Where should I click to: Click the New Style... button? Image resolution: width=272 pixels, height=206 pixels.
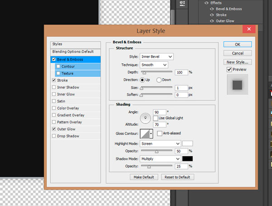(238, 62)
